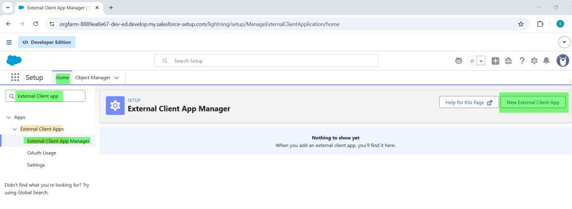Image resolution: width=572 pixels, height=209 pixels.
Task: Bookmark this page with the star icon
Action: (x=521, y=24)
